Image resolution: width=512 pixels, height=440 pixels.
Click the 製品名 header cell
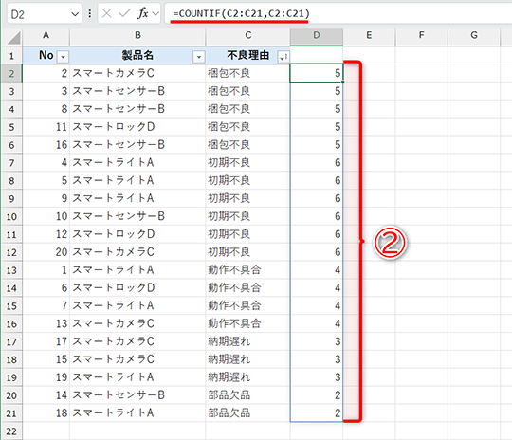[x=137, y=55]
